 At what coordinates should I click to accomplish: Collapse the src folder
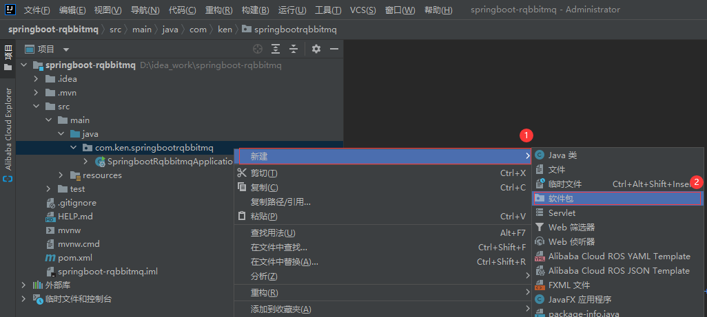(37, 107)
